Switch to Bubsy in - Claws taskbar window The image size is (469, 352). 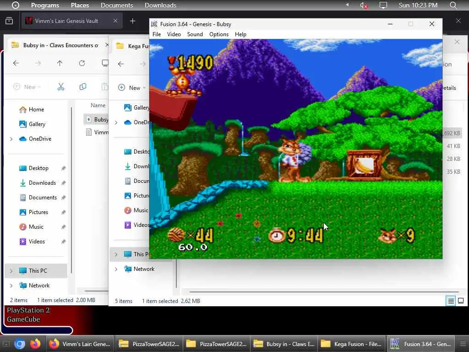click(284, 344)
